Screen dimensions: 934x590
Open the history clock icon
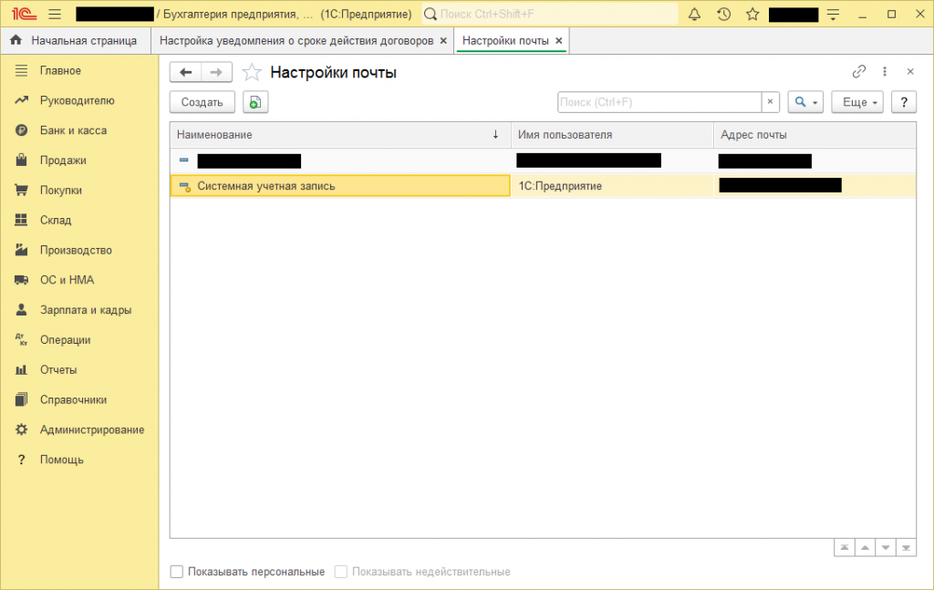click(x=723, y=14)
